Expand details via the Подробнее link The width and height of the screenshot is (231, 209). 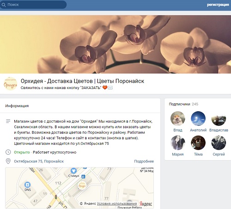click(x=144, y=161)
